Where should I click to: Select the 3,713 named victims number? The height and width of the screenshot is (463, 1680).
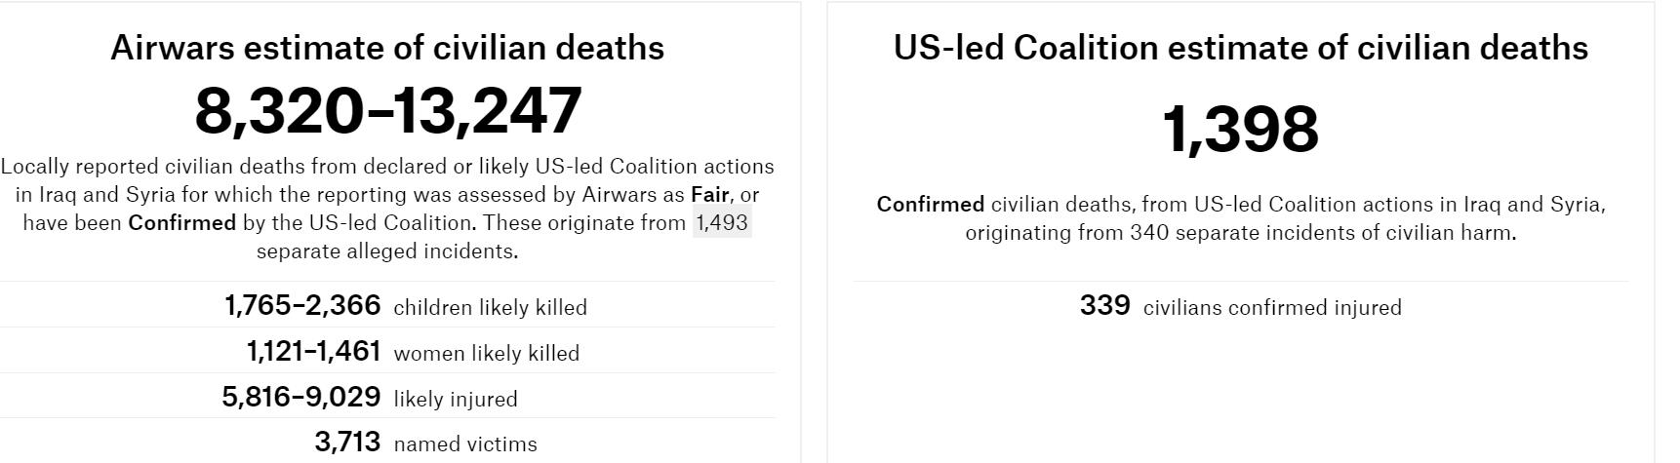click(347, 443)
